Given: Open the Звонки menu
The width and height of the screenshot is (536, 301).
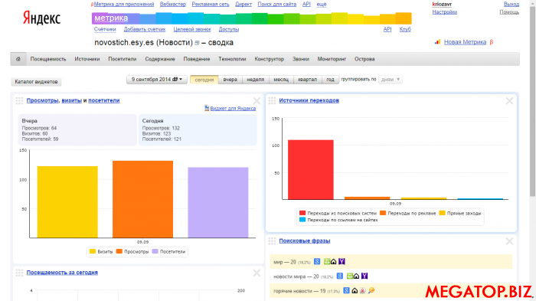Looking at the screenshot, I should (301, 59).
